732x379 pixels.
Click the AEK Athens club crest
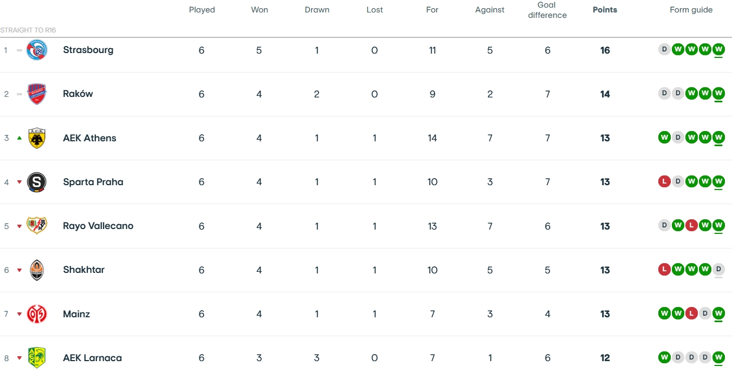tap(37, 138)
